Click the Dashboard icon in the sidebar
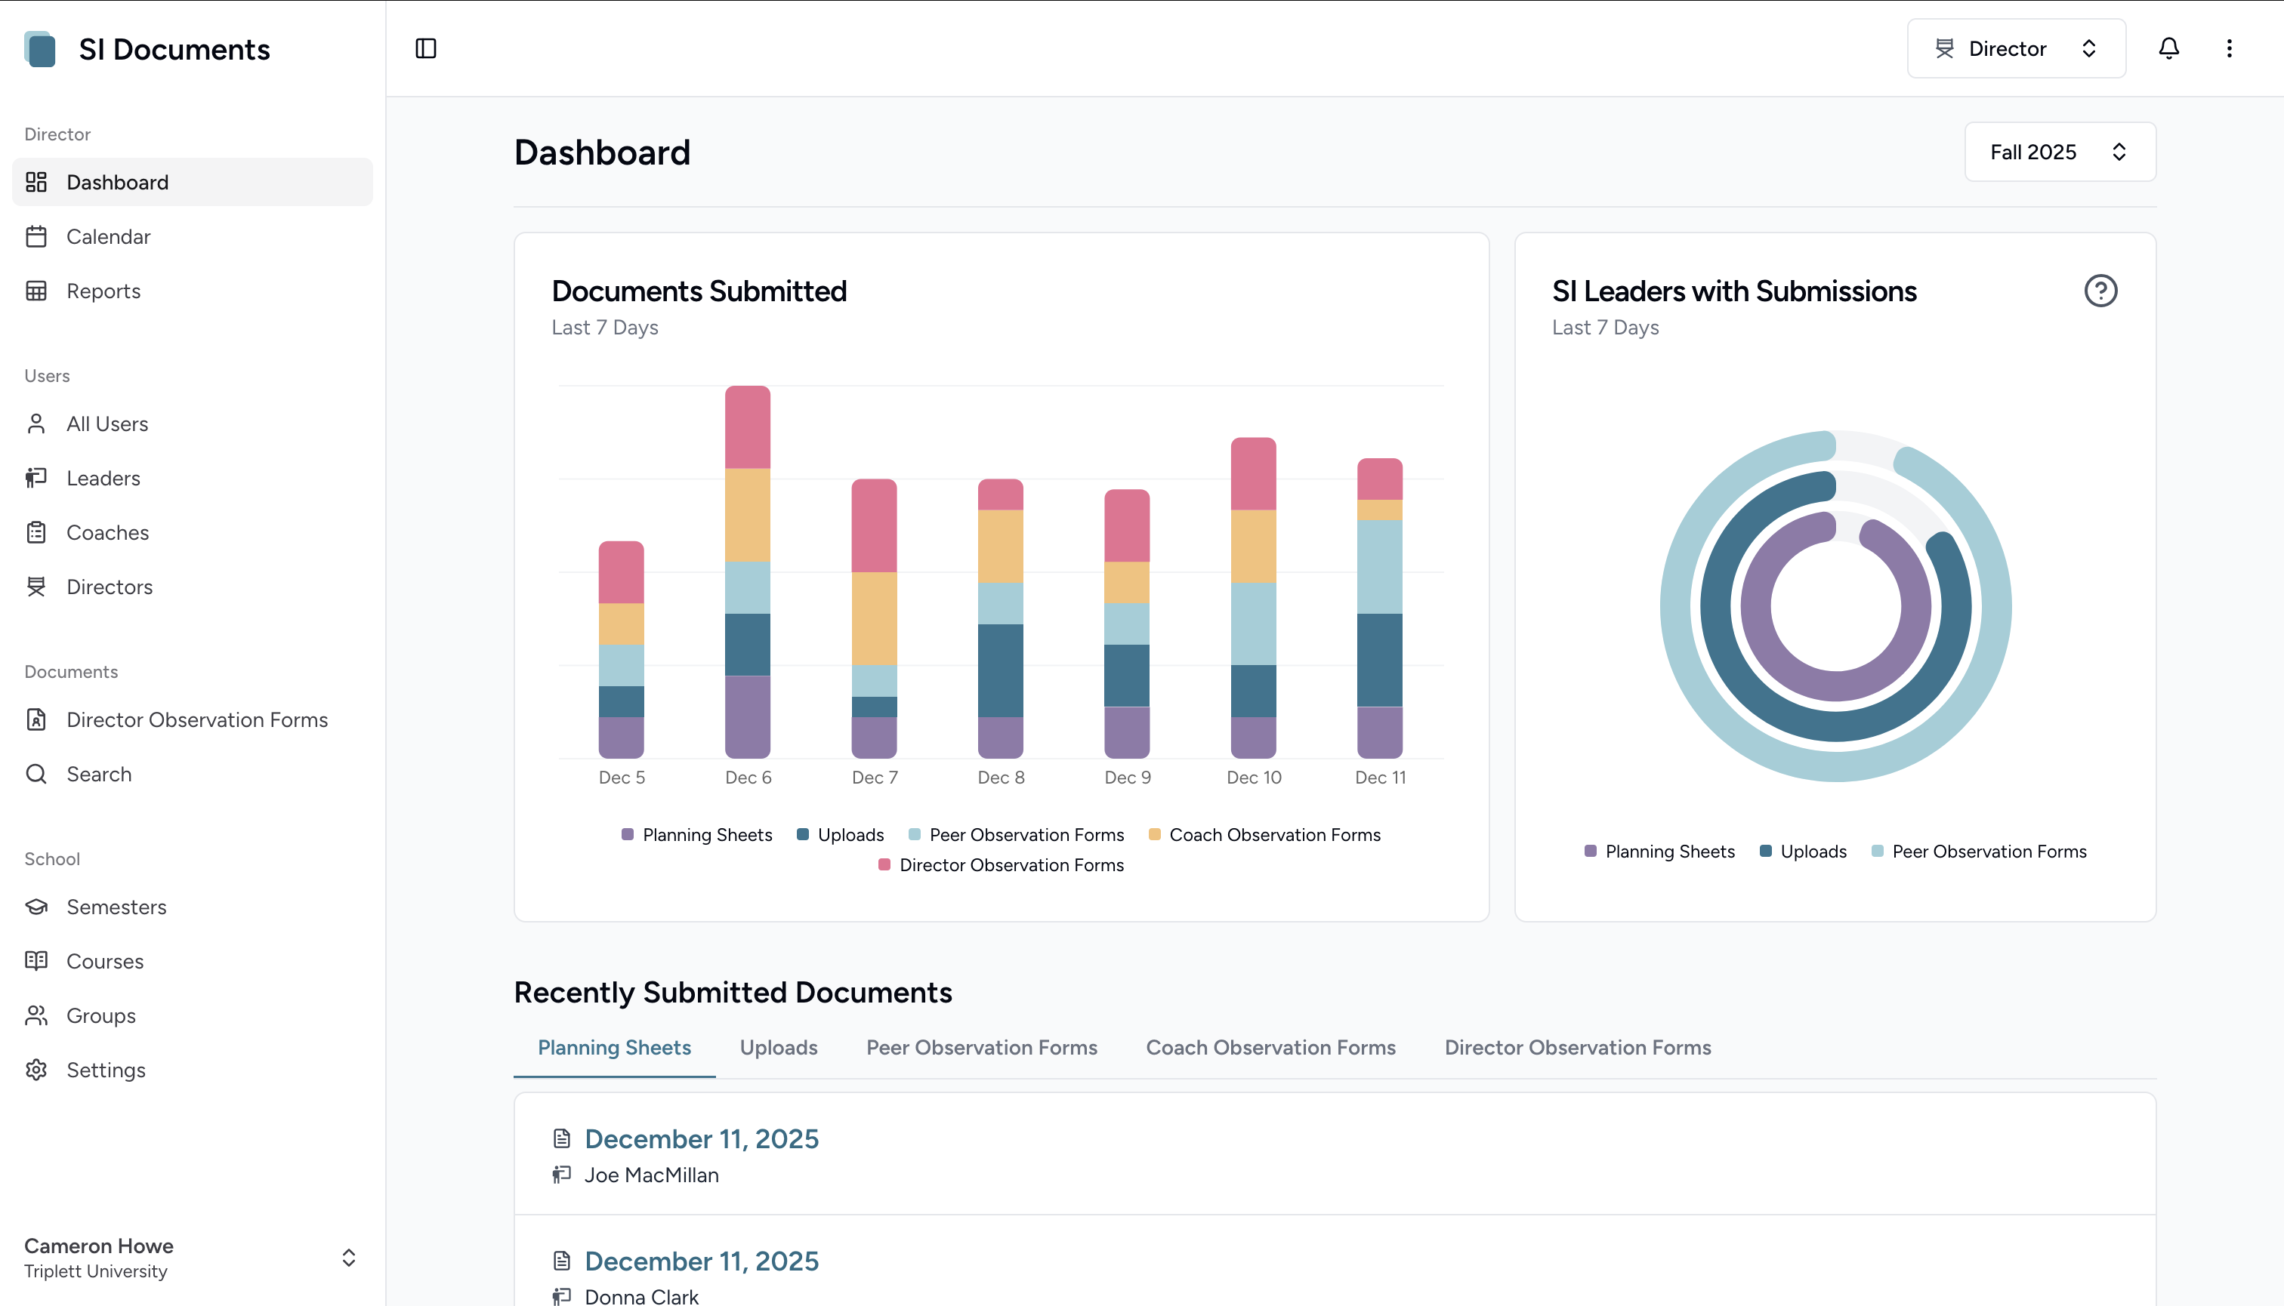The width and height of the screenshot is (2284, 1306). click(x=38, y=182)
